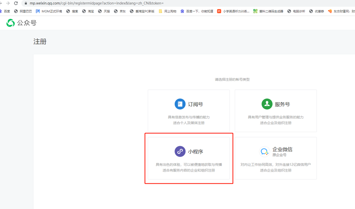Click the green 公众号 logo icon
Image resolution: width=355 pixels, height=209 pixels.
tap(10, 23)
